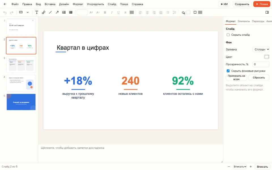Click 'Применить ко всем' button
The image size is (272, 170).
coord(236,78)
